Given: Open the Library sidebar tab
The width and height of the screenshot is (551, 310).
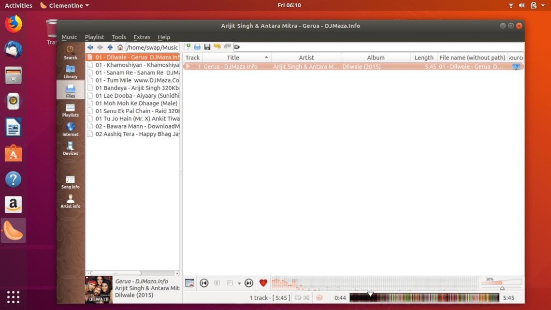Looking at the screenshot, I should click(70, 72).
